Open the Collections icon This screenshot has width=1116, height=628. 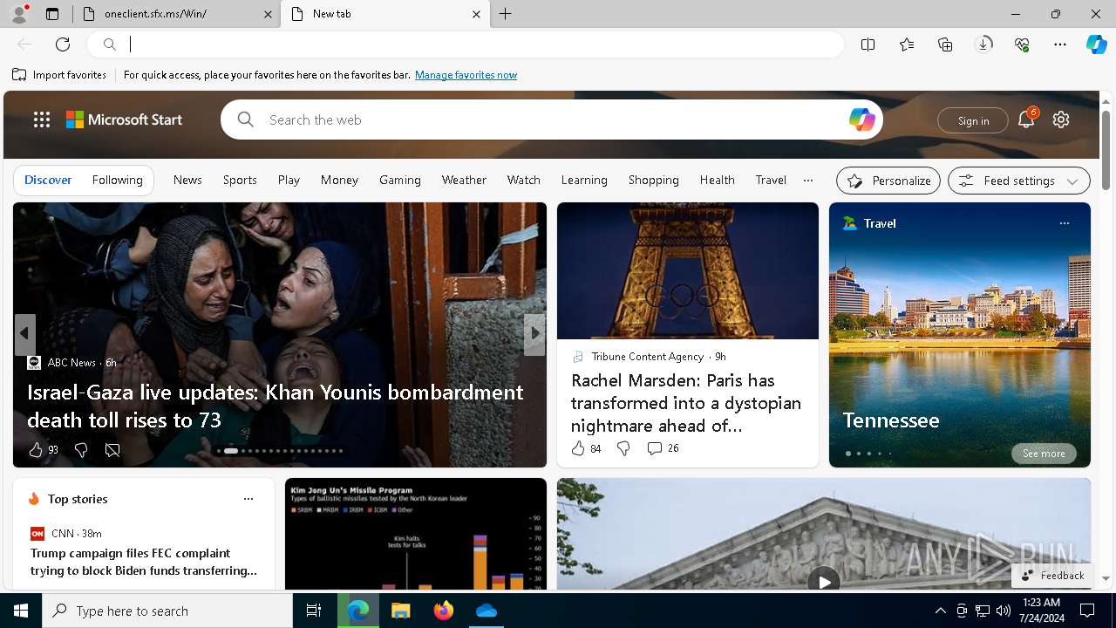tap(945, 44)
